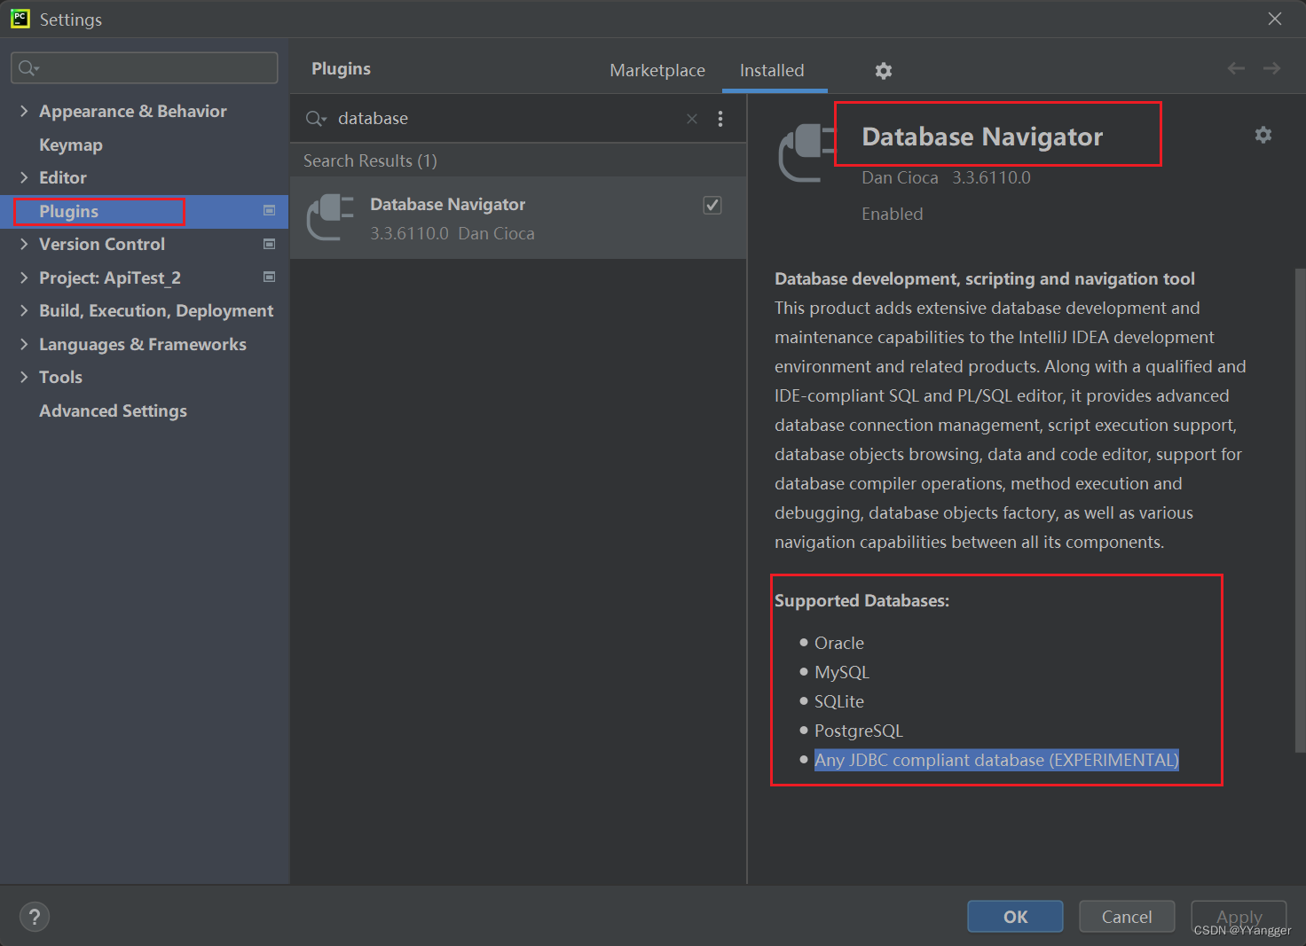Open the plugins gear settings icon beside Installed tab
Screen dimensions: 1306x946
point(883,71)
